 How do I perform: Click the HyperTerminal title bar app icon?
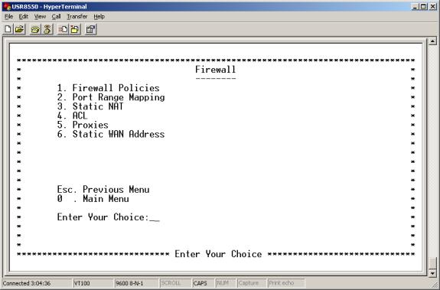(6, 6)
